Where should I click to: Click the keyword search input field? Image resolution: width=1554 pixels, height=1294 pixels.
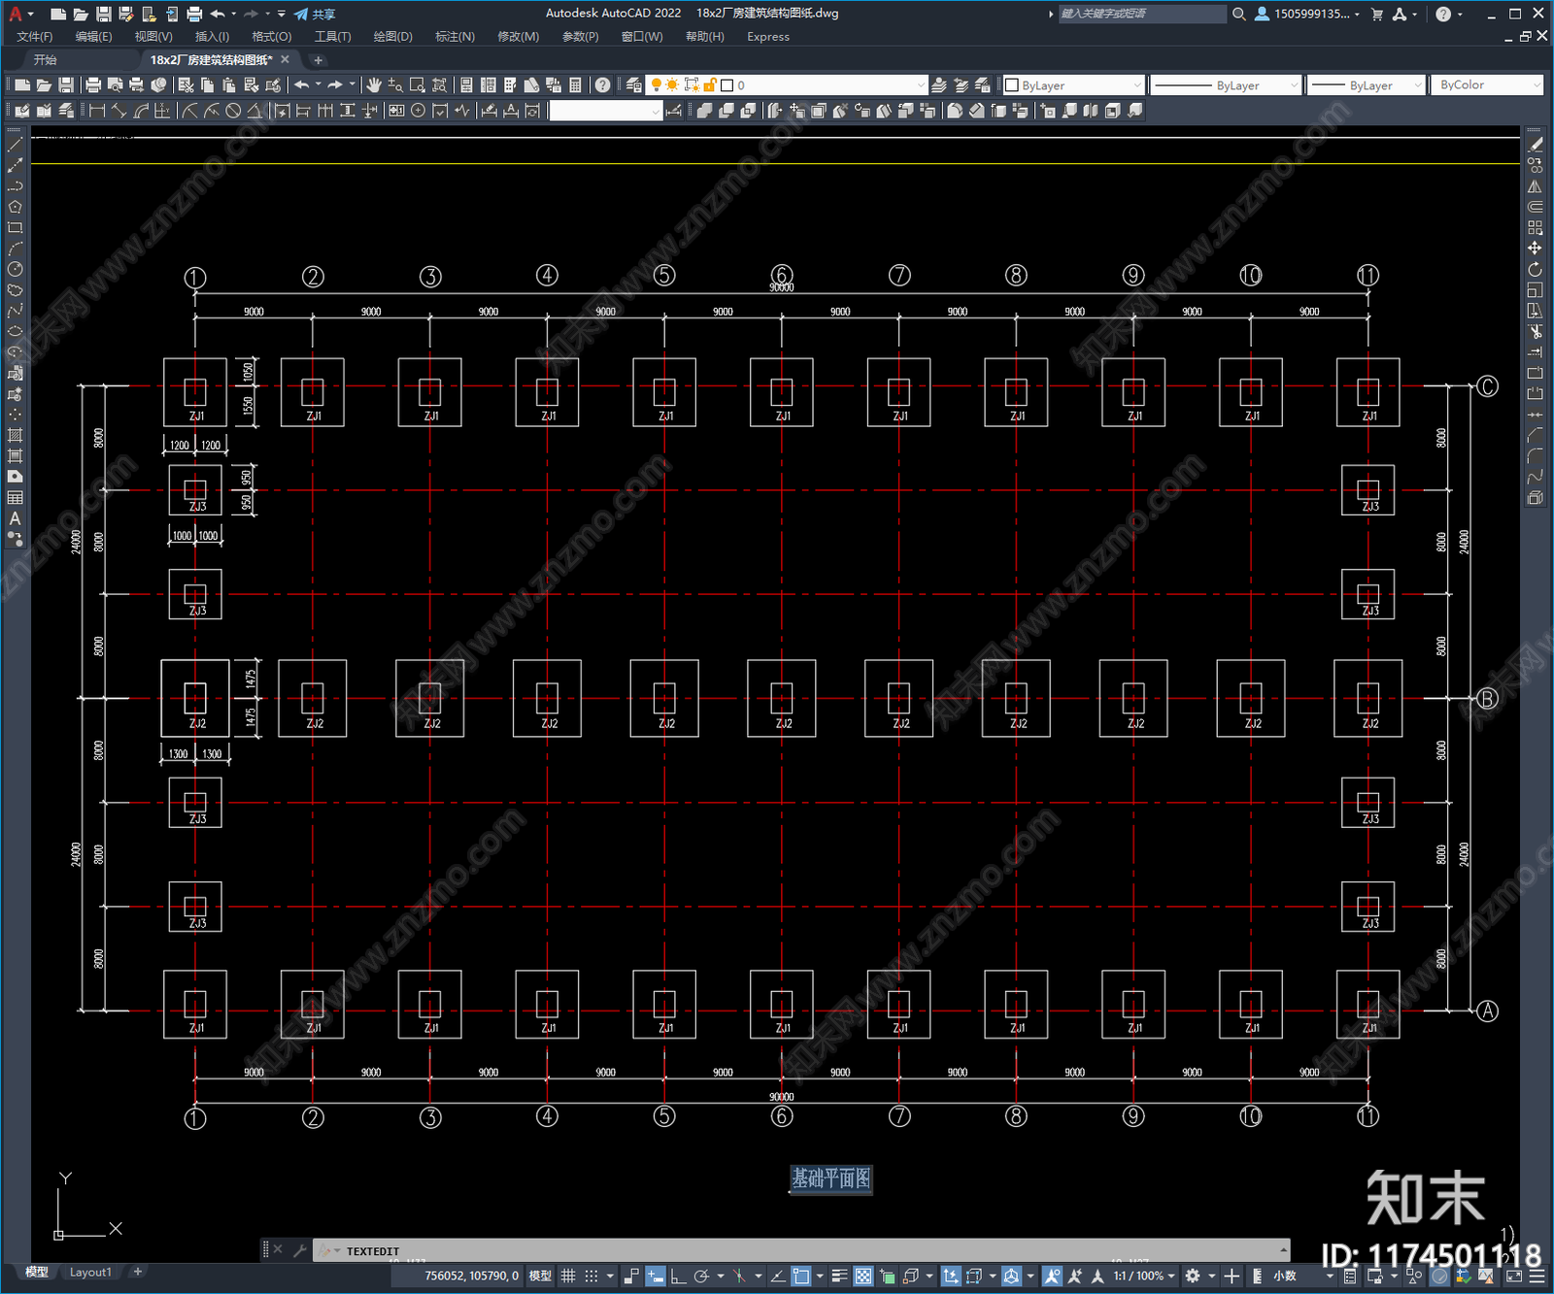coord(1142,14)
